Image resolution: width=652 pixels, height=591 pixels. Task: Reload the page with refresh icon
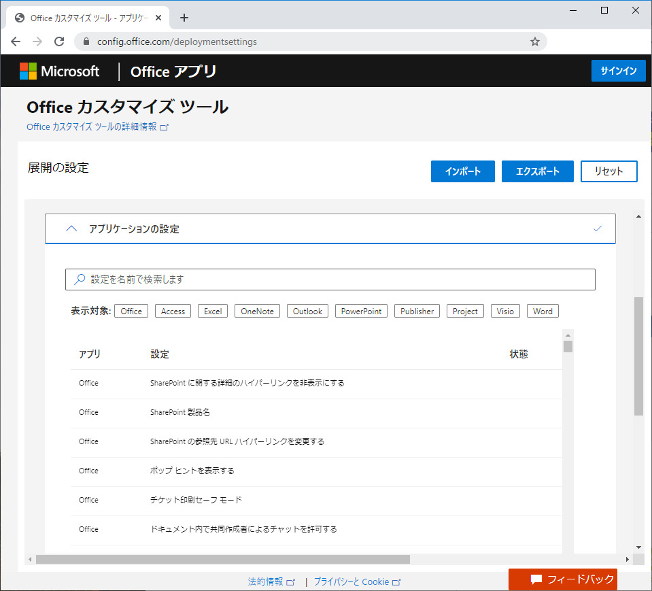59,41
